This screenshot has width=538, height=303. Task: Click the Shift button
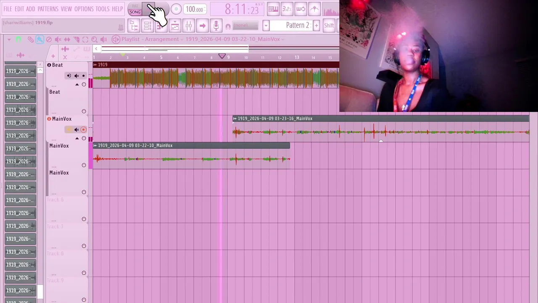tap(329, 26)
